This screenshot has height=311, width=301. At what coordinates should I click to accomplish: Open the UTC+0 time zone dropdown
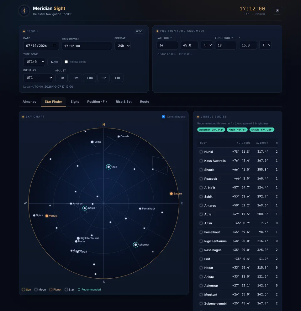click(34, 62)
